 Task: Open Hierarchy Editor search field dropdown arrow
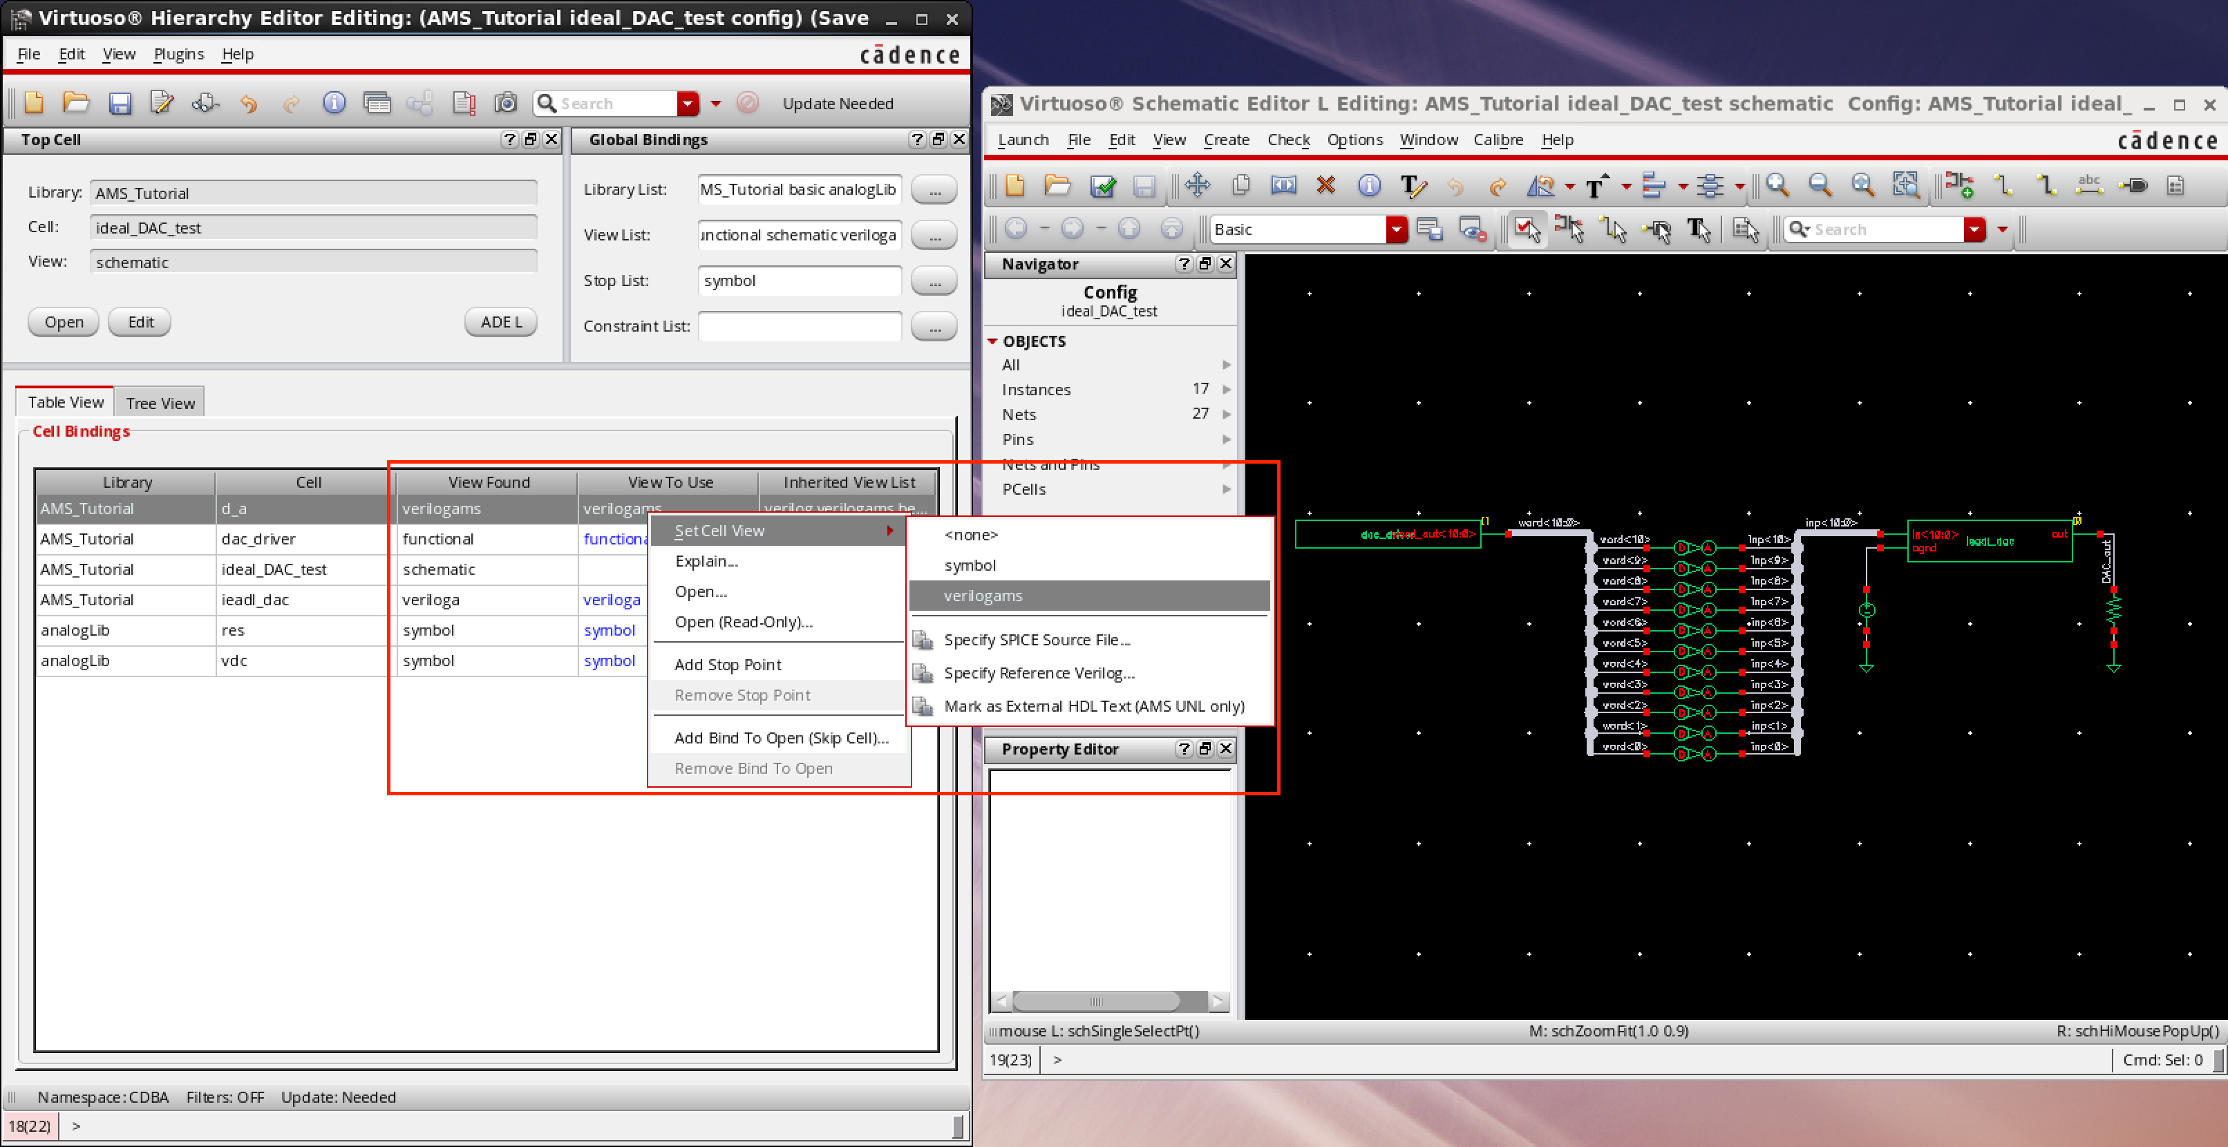pos(688,104)
